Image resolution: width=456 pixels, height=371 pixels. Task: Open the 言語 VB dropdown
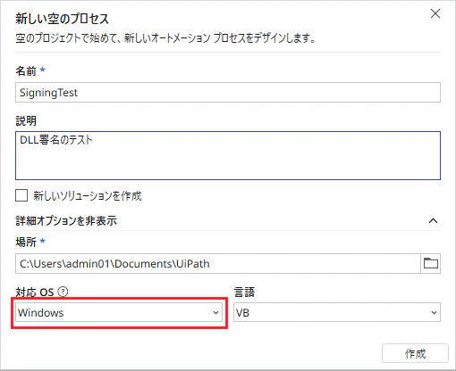coord(337,312)
